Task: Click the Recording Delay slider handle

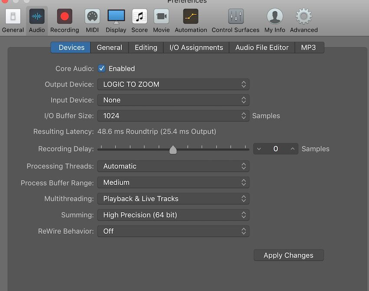Action: [x=173, y=150]
